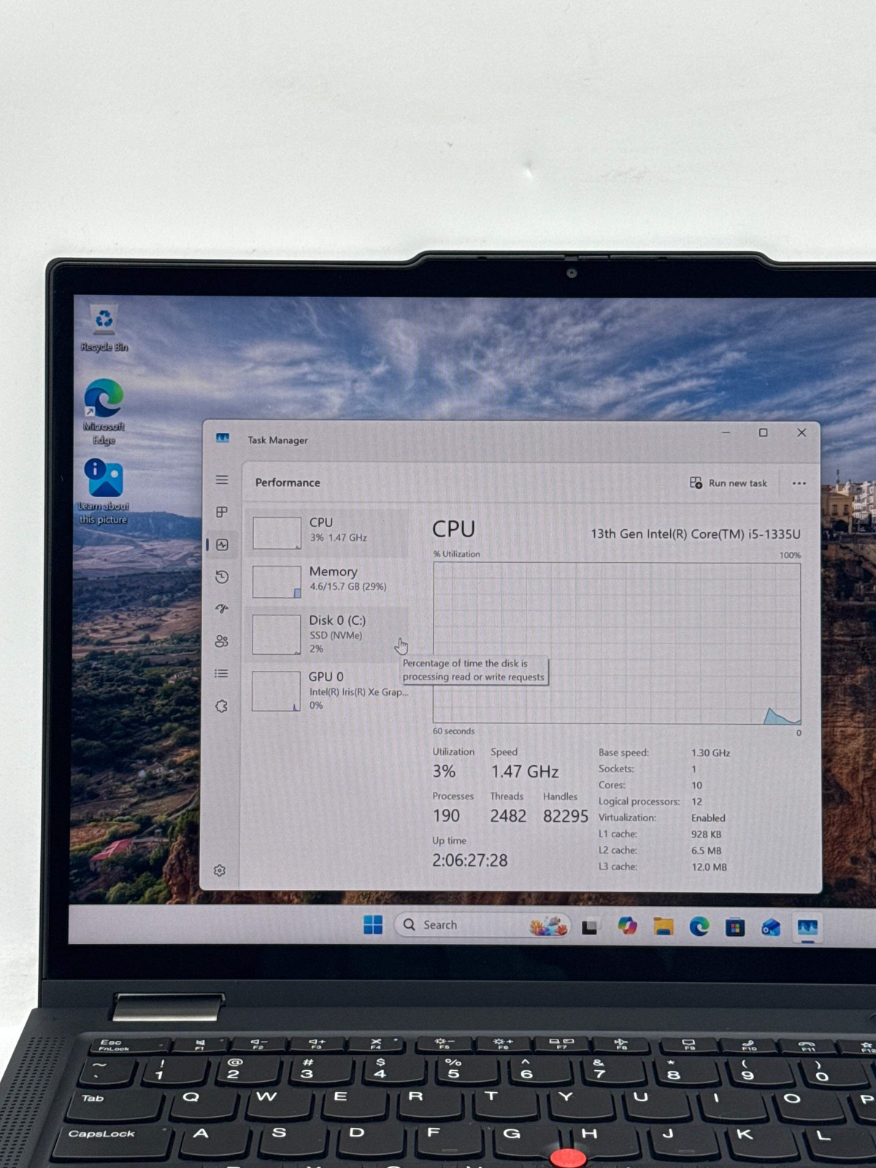Click Task Manager taskbar icon
876x1168 pixels.
point(807,928)
